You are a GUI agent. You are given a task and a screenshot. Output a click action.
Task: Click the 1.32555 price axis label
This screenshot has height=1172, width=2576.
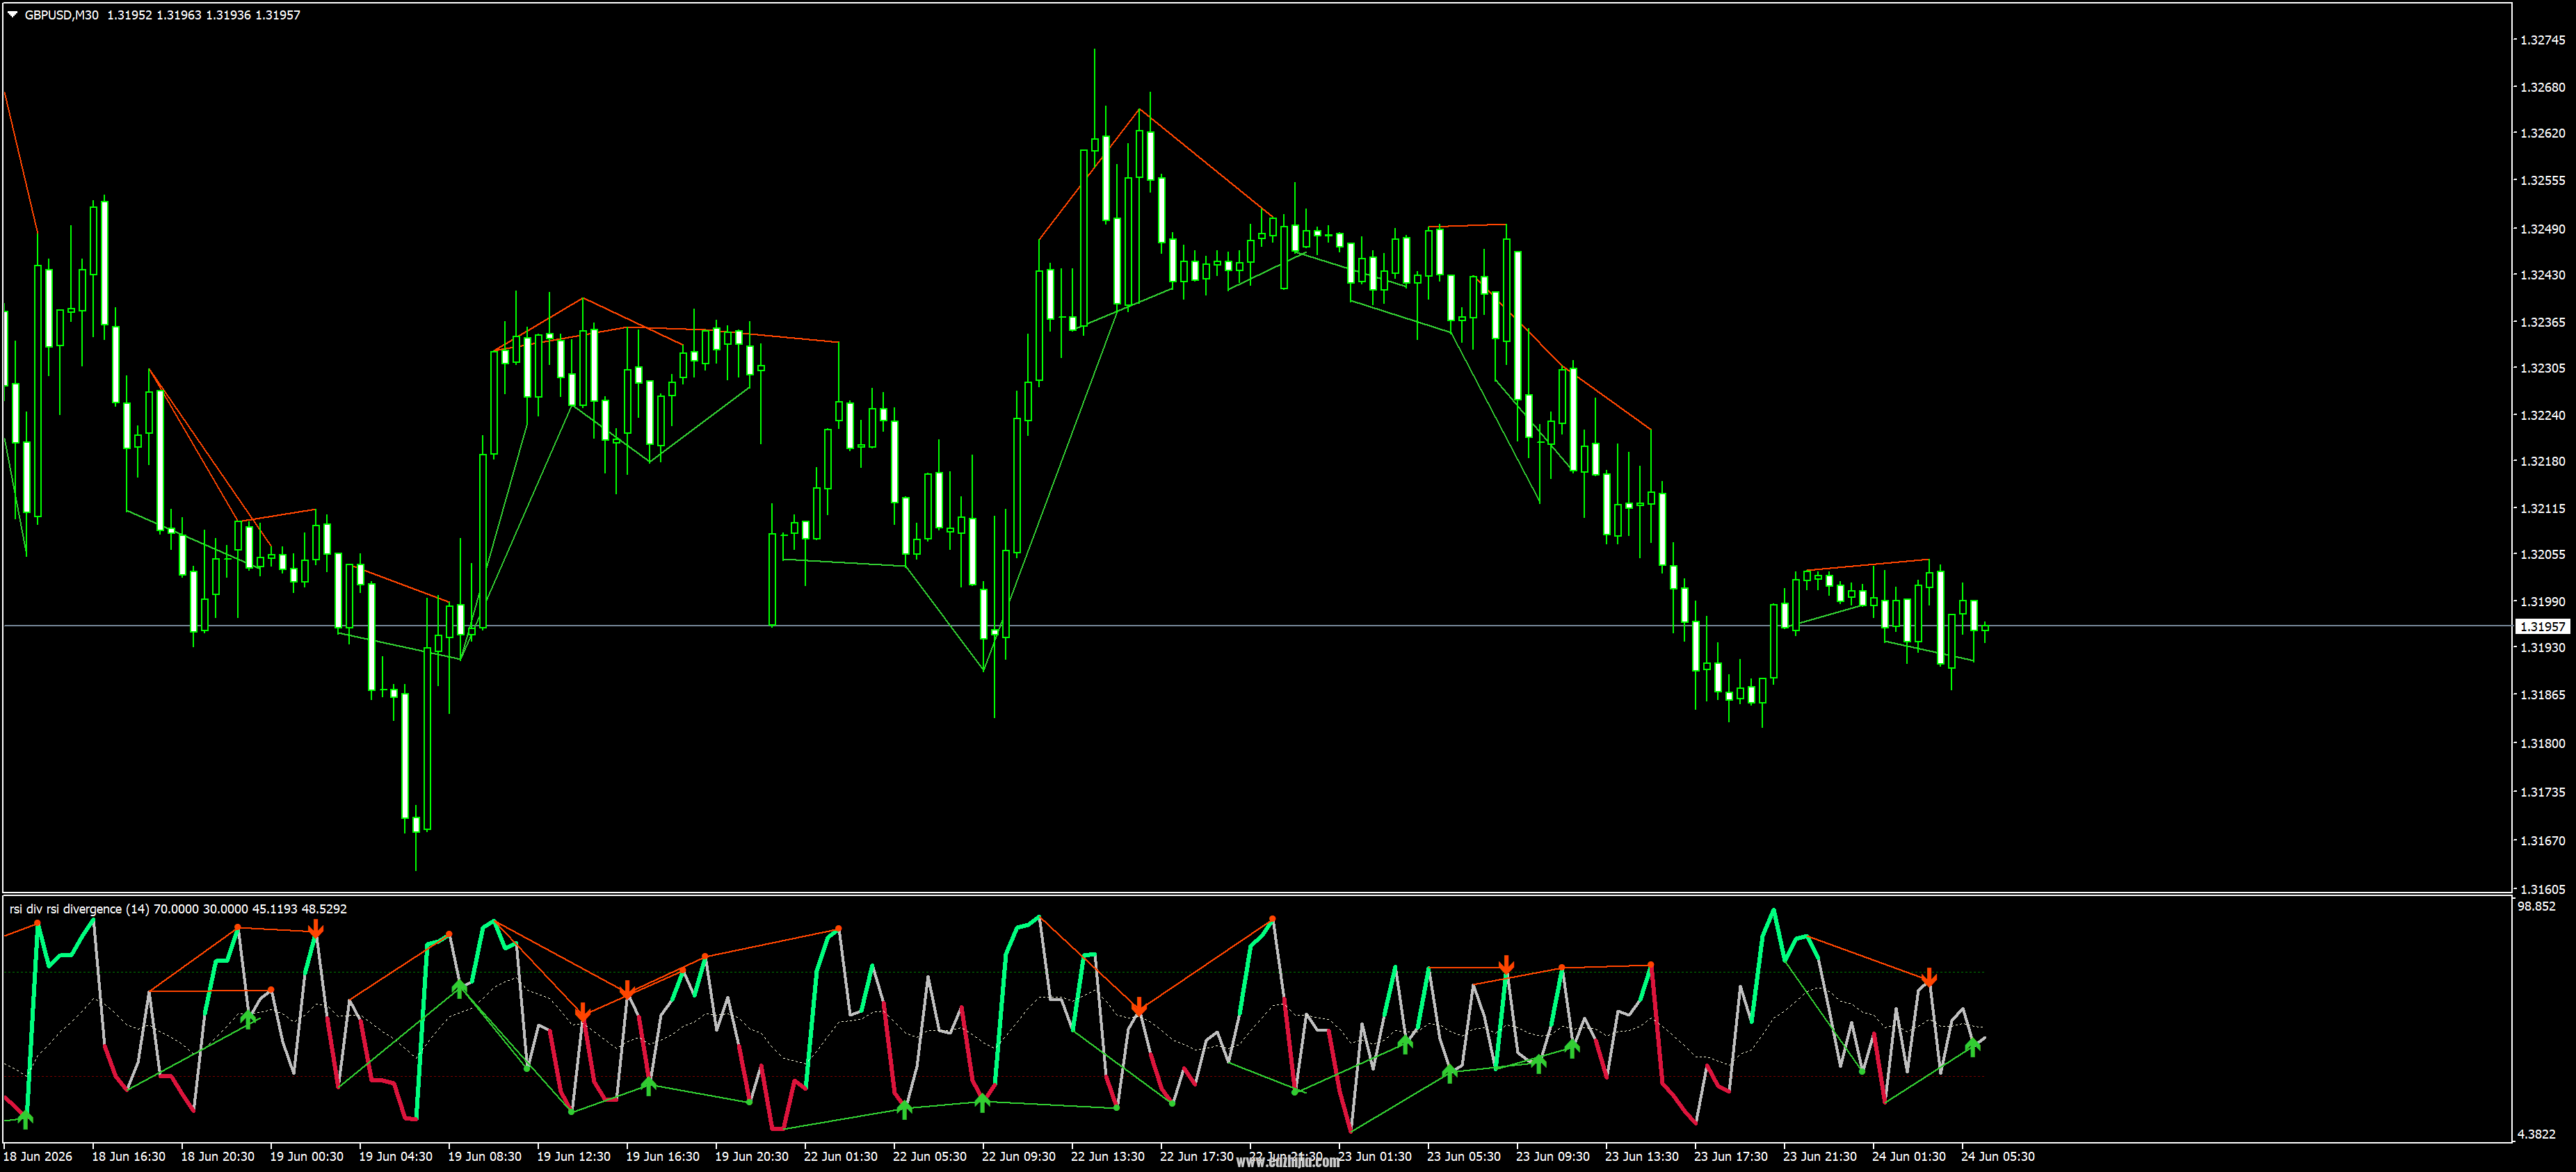[2542, 181]
